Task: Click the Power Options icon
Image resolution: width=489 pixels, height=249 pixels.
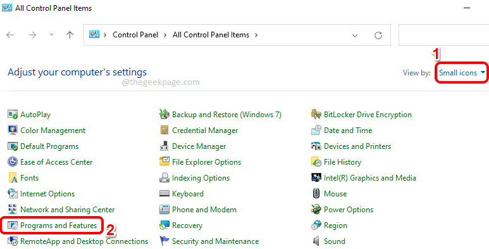Action: (316, 210)
